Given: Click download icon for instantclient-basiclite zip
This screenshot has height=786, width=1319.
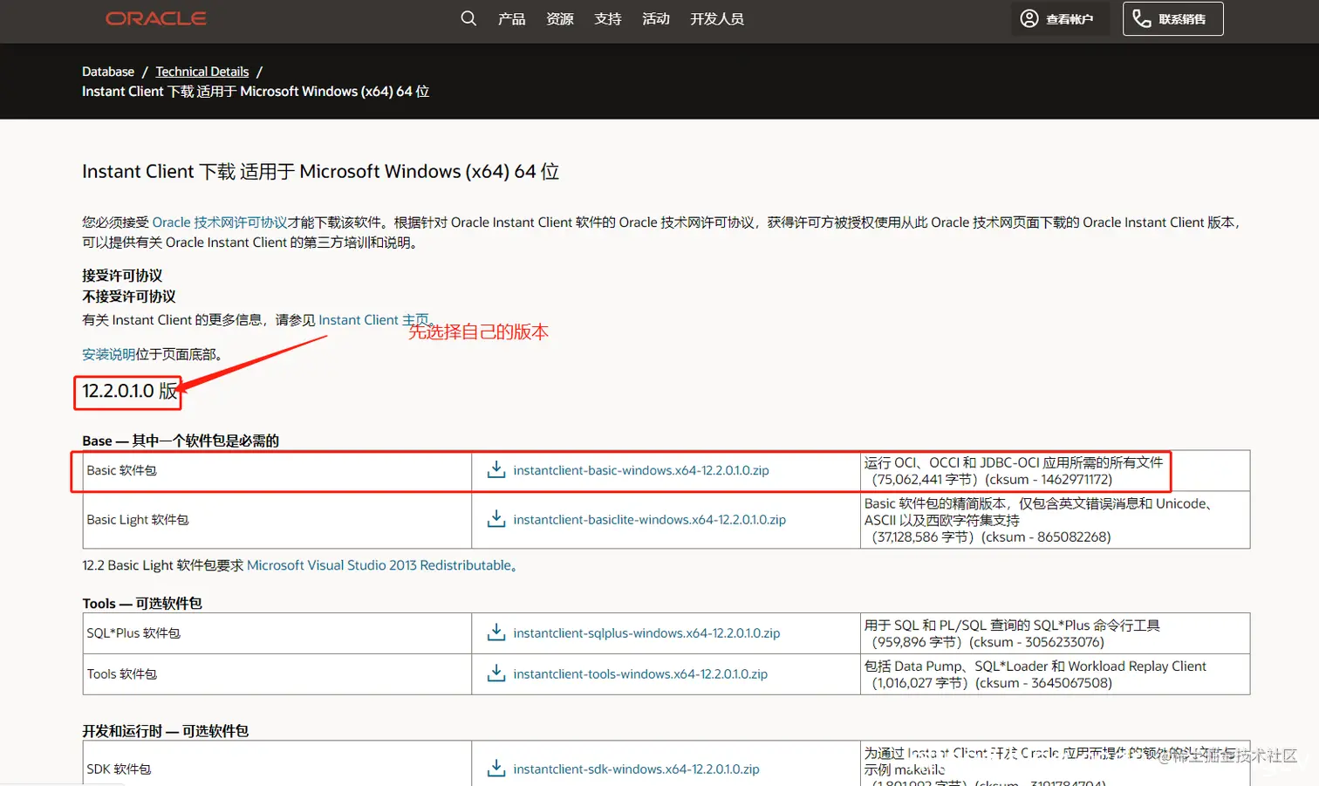Looking at the screenshot, I should [x=496, y=519].
